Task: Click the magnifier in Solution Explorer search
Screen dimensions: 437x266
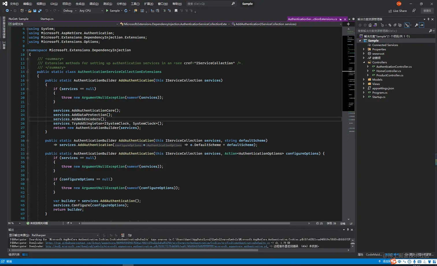Action: pyautogui.click(x=430, y=31)
